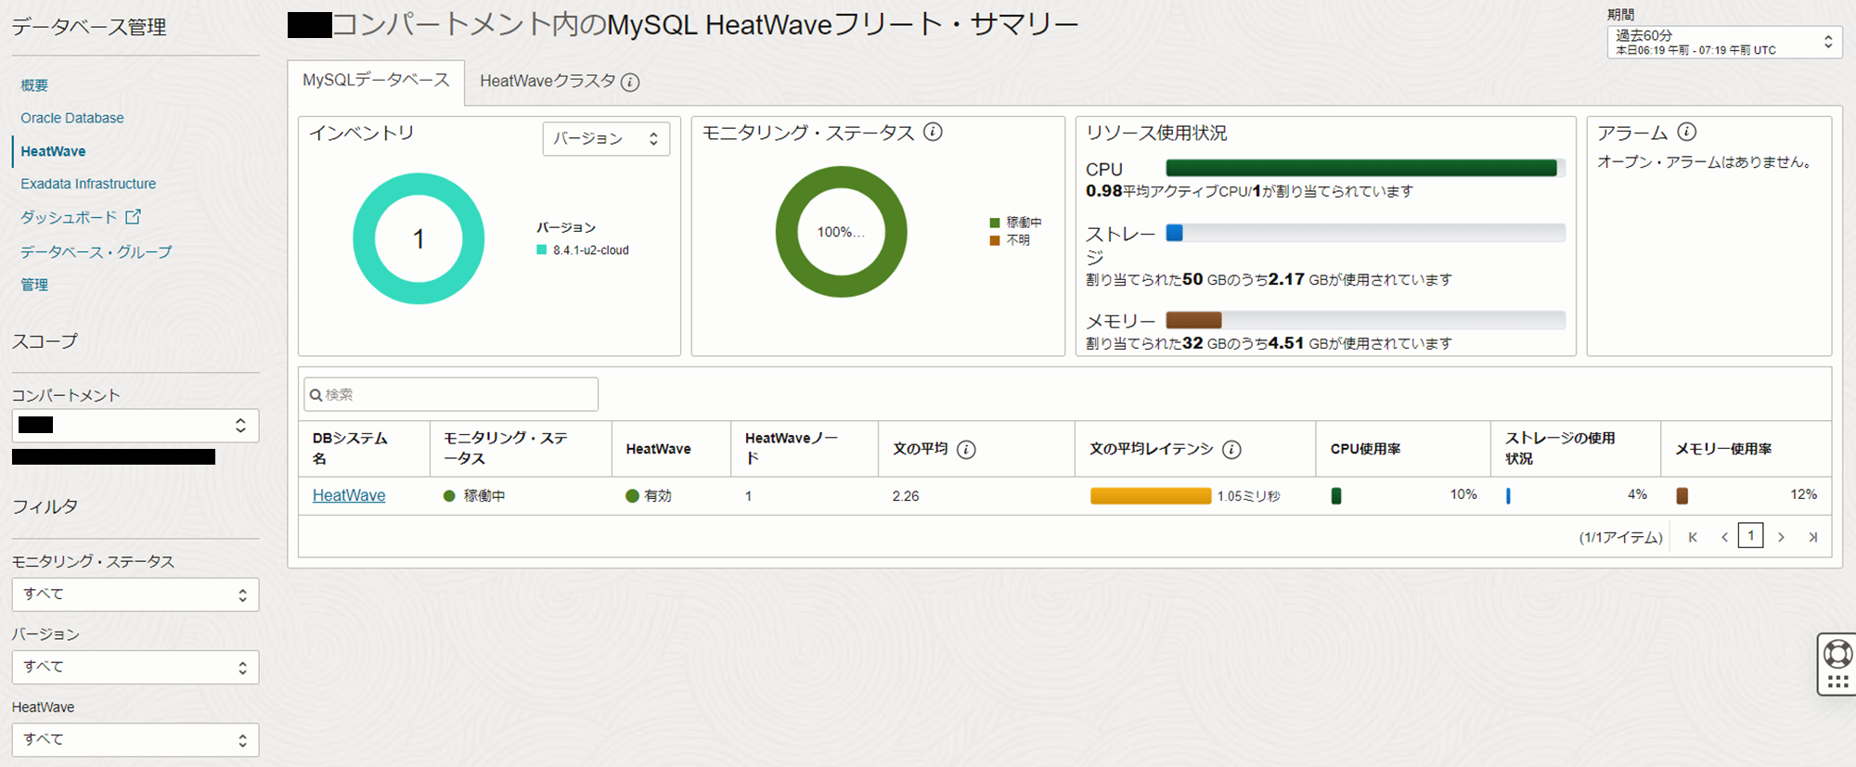Viewport: 1856px width, 767px height.
Task: Click the orange latency bar in table row
Action: point(1151,496)
